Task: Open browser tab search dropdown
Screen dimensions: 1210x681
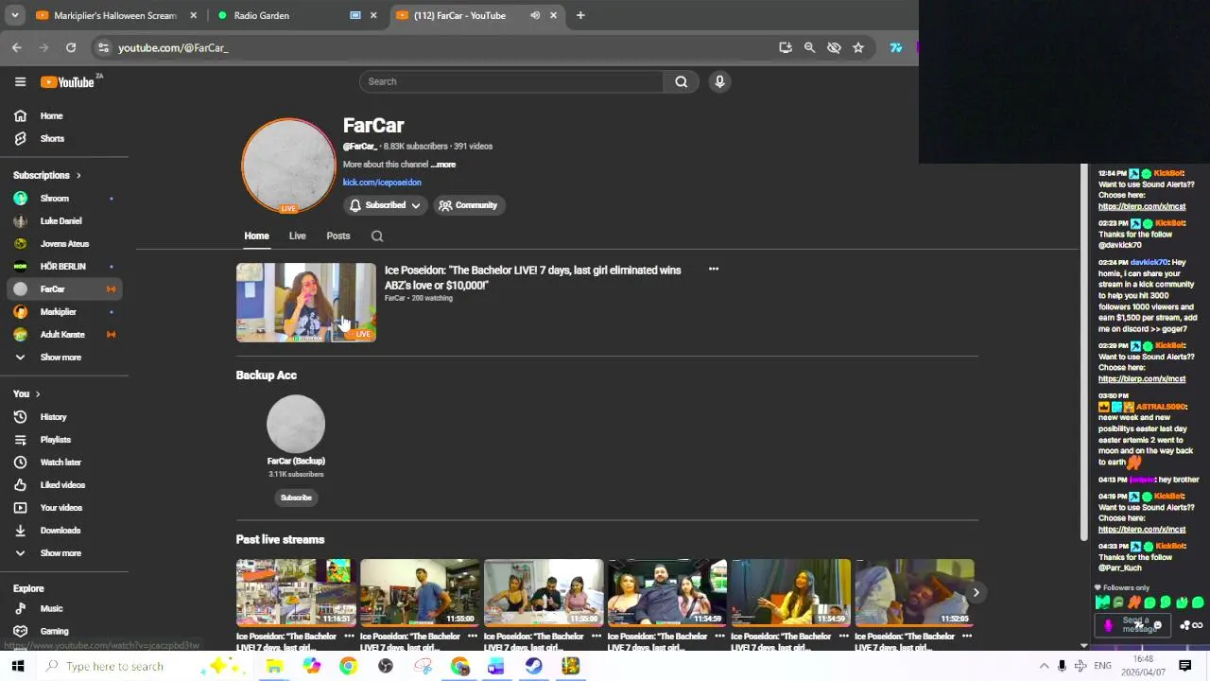Action: pyautogui.click(x=15, y=15)
